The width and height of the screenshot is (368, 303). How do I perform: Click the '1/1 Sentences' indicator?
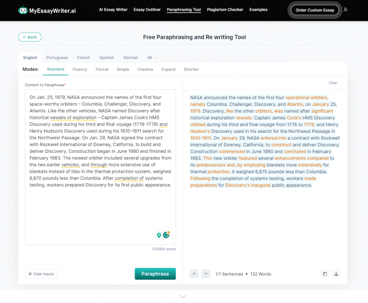tap(229, 274)
